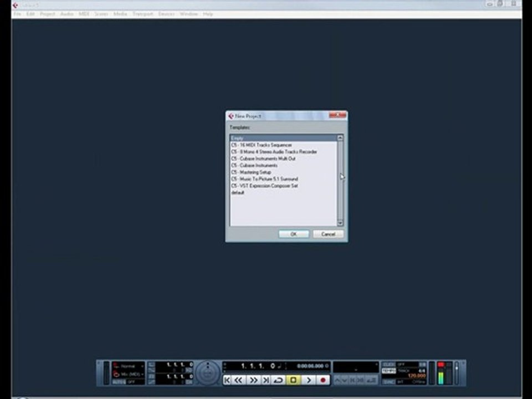Viewport: 532px width, 399px height.
Task: Click template list scroll-up arrow
Action: tap(340, 138)
